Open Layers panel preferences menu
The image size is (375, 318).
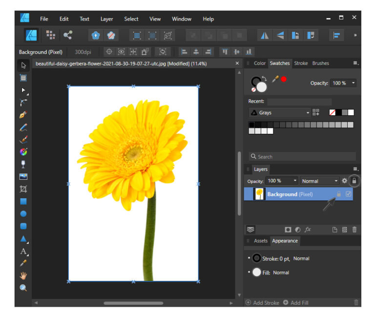point(356,169)
